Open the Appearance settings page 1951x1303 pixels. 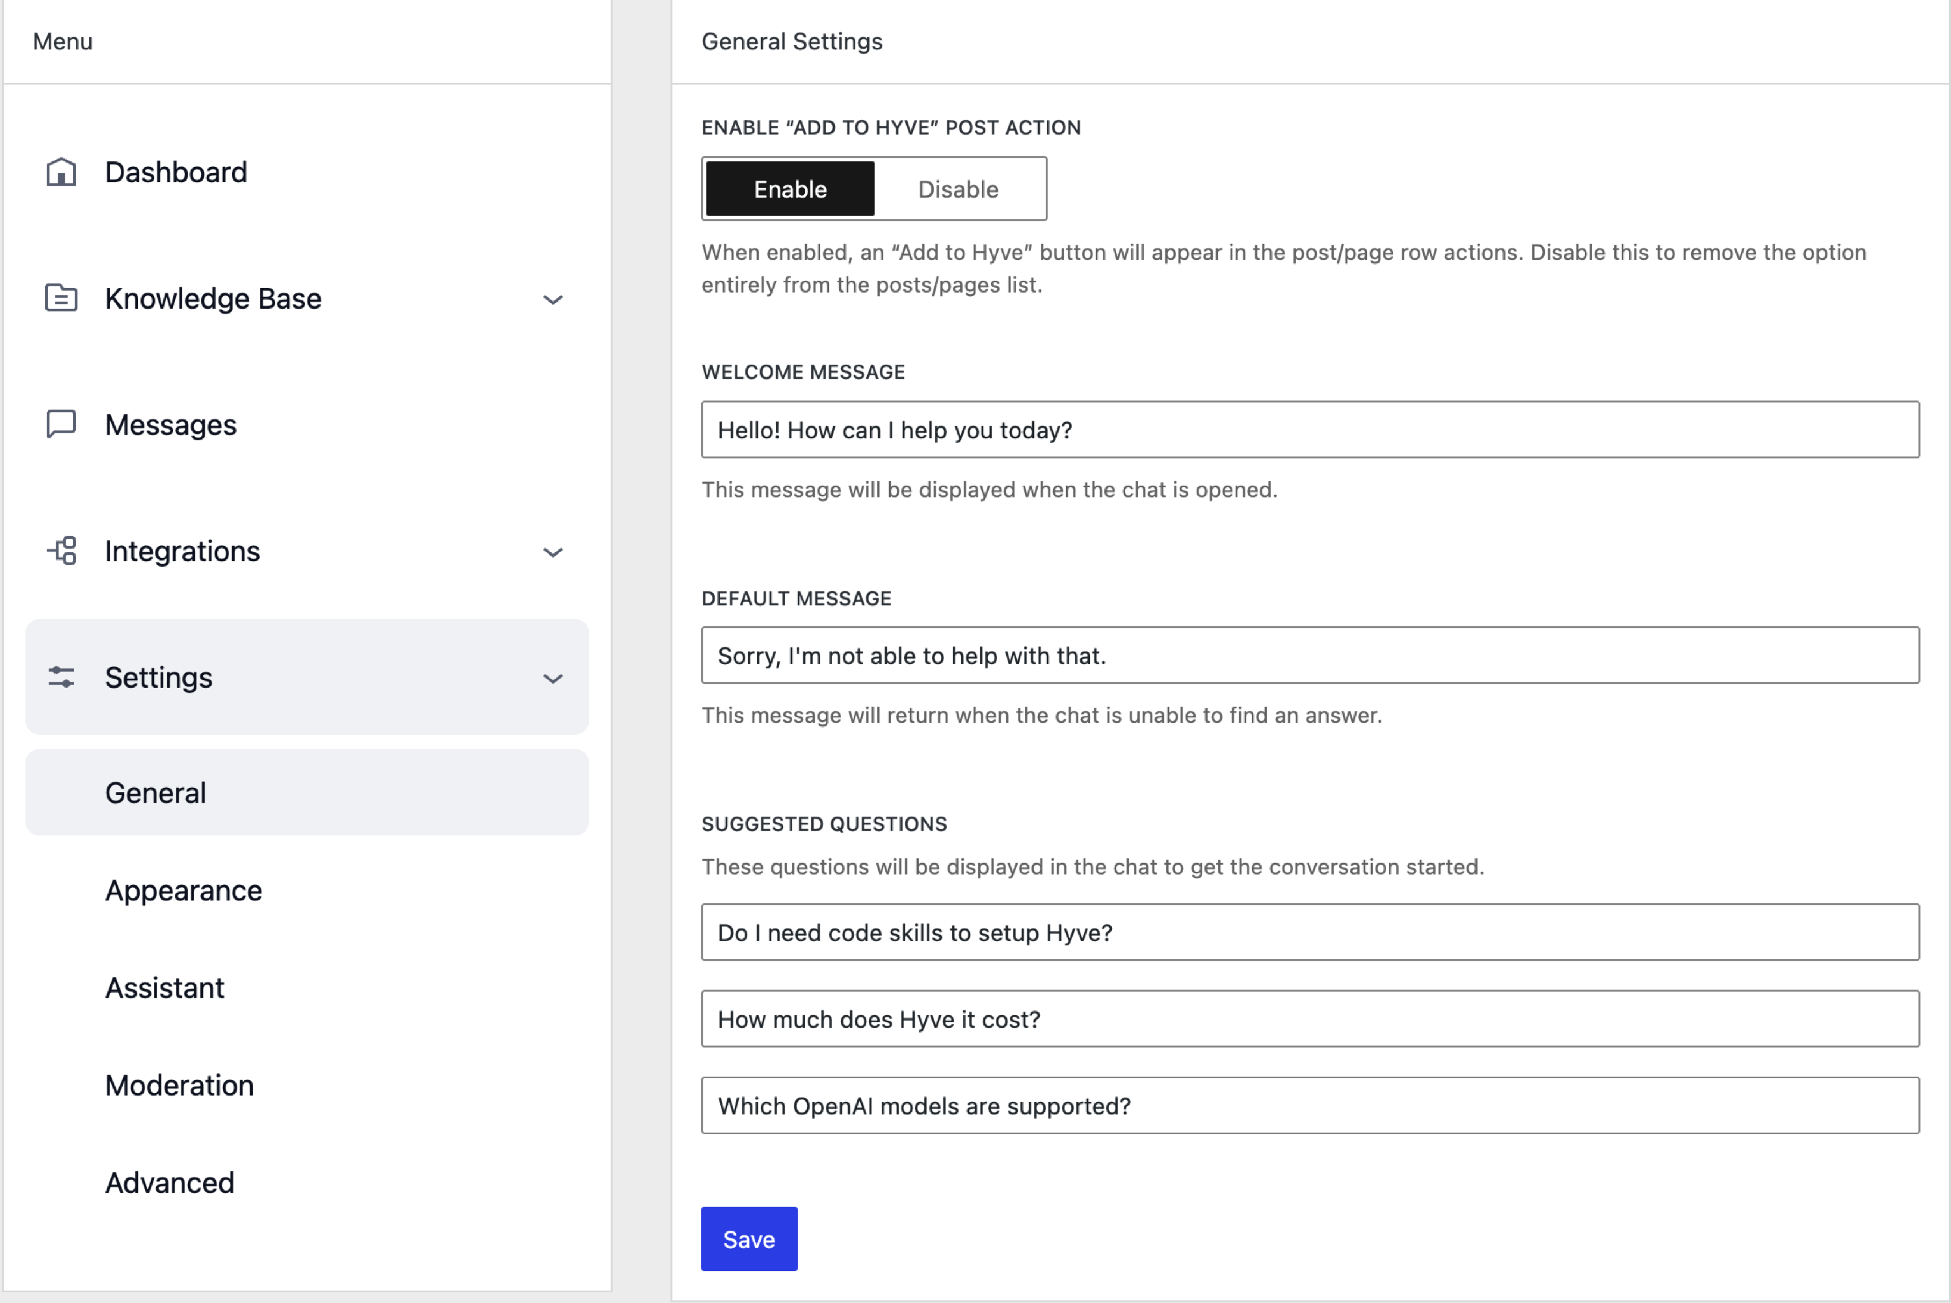[x=183, y=890]
